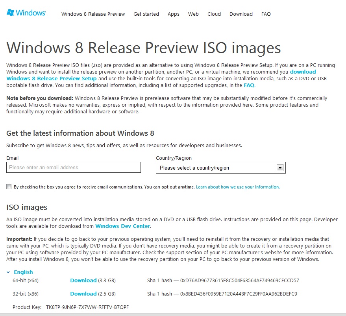The width and height of the screenshot is (346, 316).
Task: Visit the Windows Dev Center link
Action: pos(123,226)
